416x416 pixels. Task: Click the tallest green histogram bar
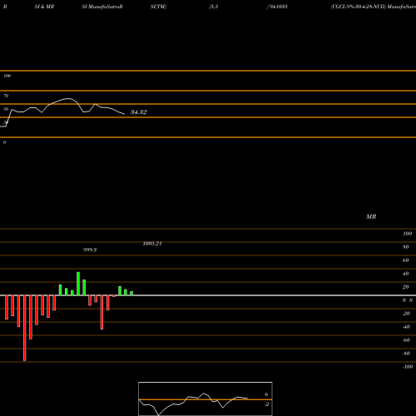78,284
